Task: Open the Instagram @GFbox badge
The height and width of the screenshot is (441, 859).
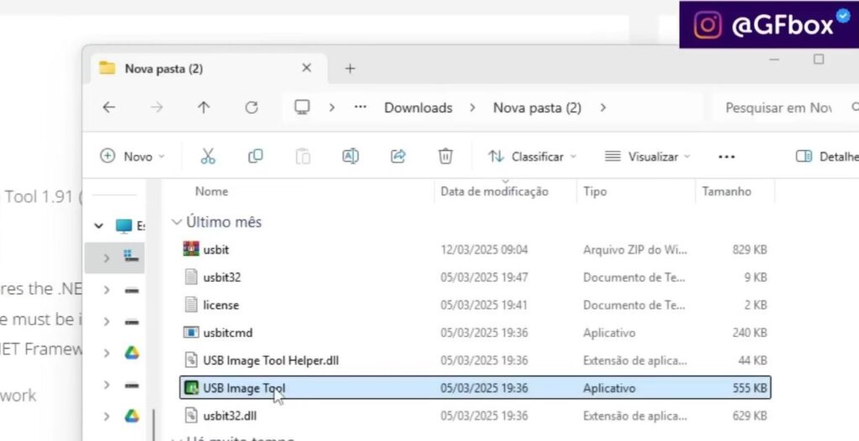Action: (x=768, y=24)
